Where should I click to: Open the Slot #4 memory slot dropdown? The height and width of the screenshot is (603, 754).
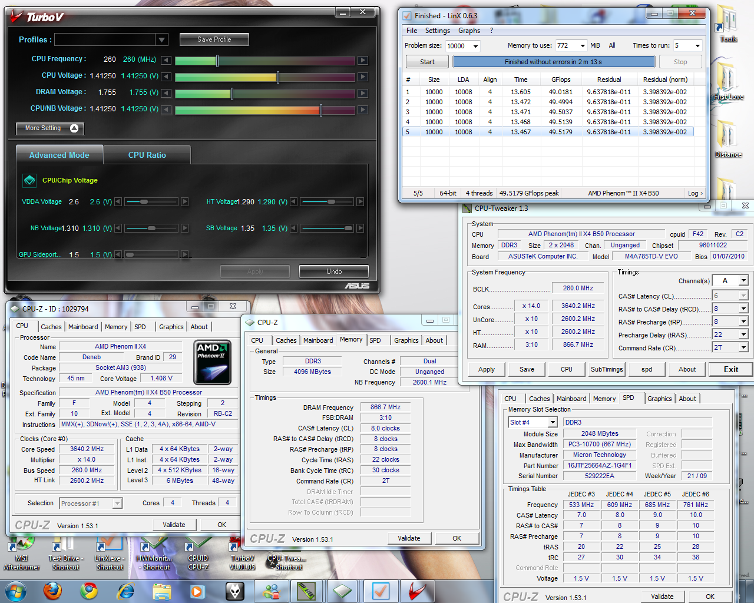pyautogui.click(x=552, y=422)
